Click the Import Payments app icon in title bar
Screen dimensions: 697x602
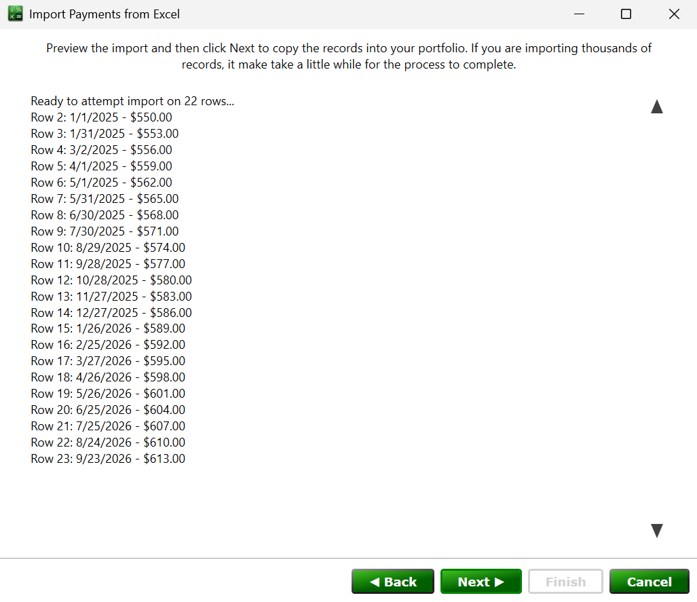pyautogui.click(x=16, y=14)
